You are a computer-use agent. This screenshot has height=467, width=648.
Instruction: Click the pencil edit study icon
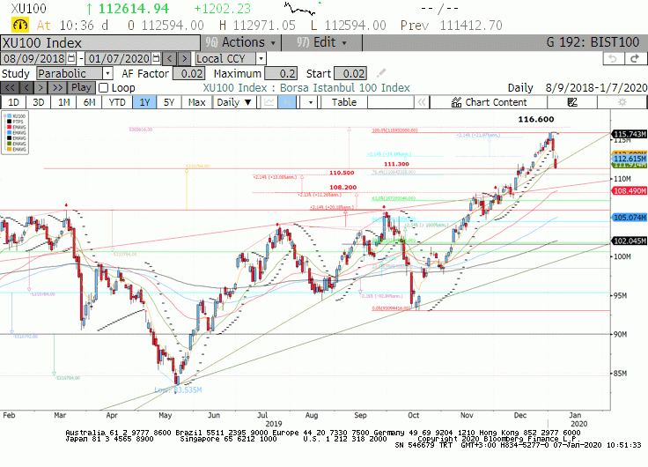(381, 74)
